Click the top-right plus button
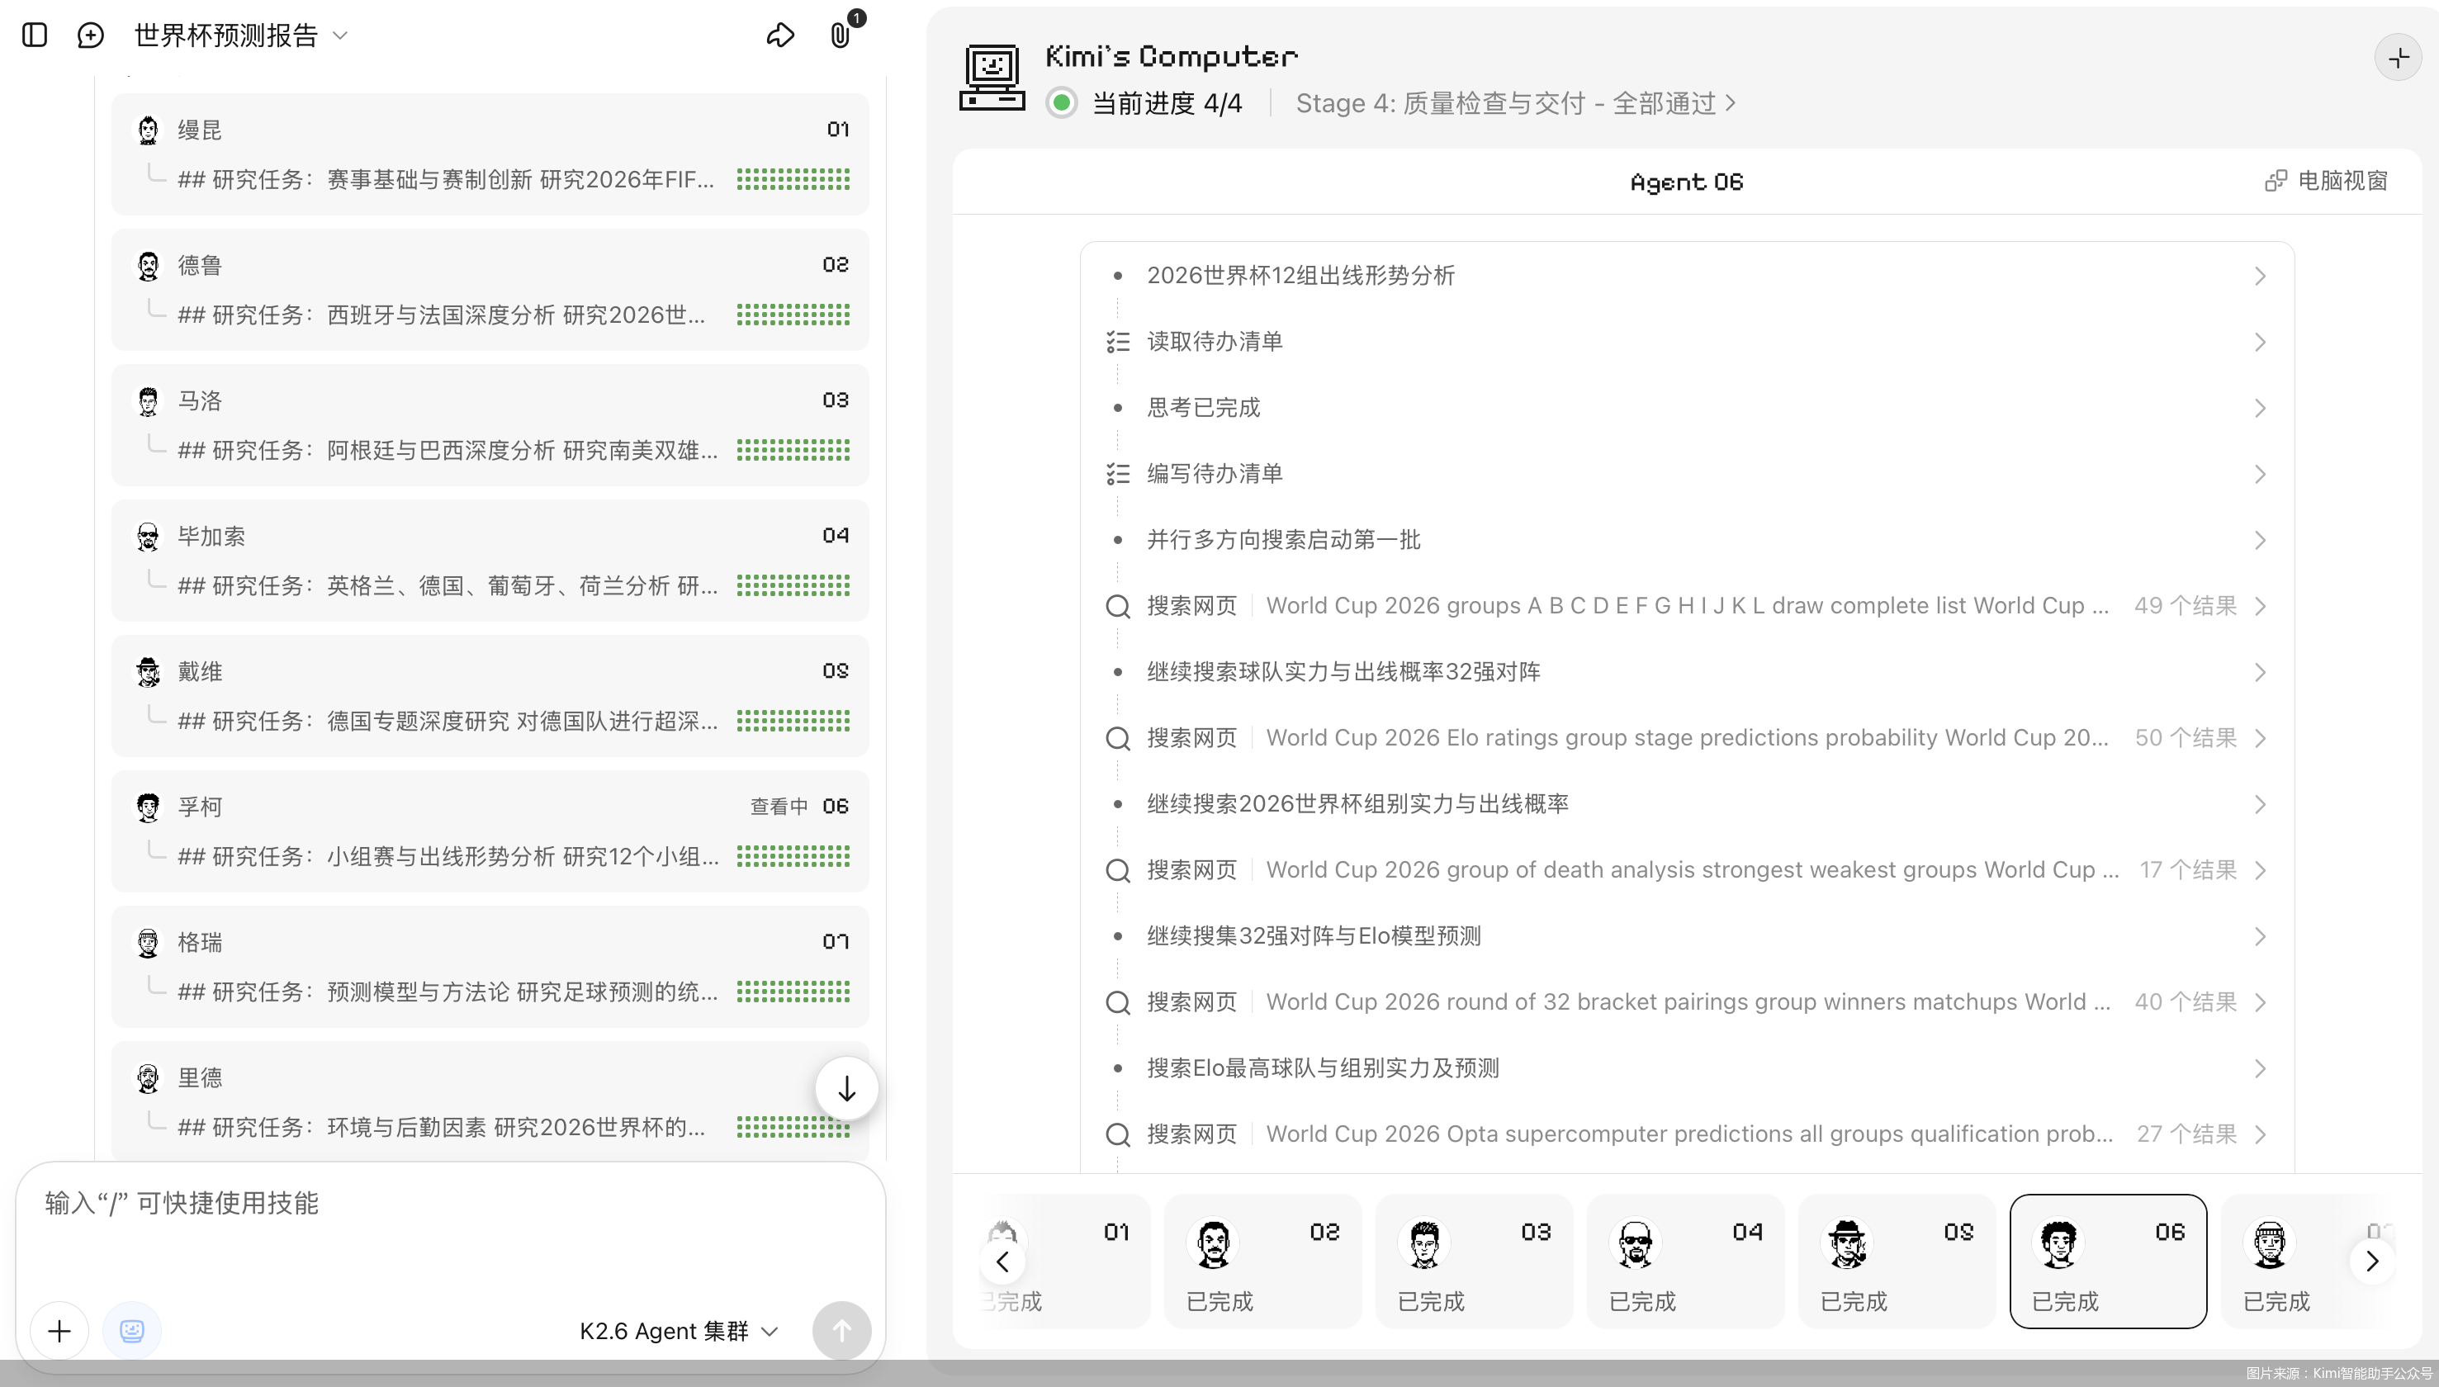2439x1387 pixels. pyautogui.click(x=2398, y=58)
